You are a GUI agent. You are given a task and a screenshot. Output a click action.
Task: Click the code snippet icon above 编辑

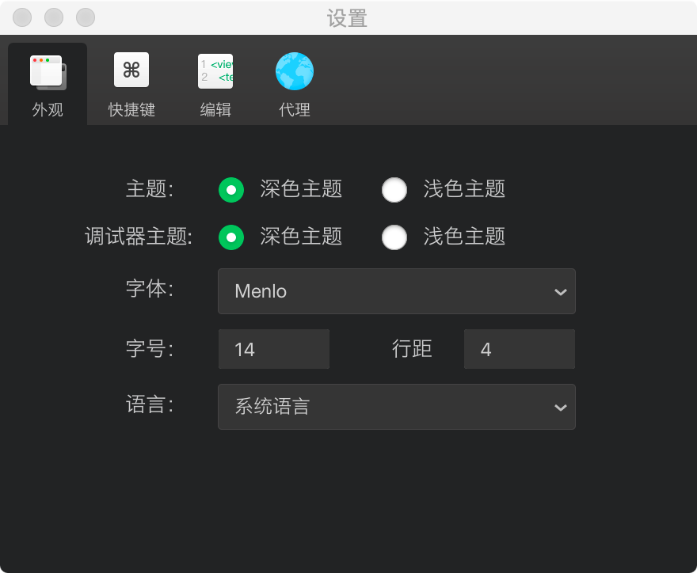pos(215,70)
